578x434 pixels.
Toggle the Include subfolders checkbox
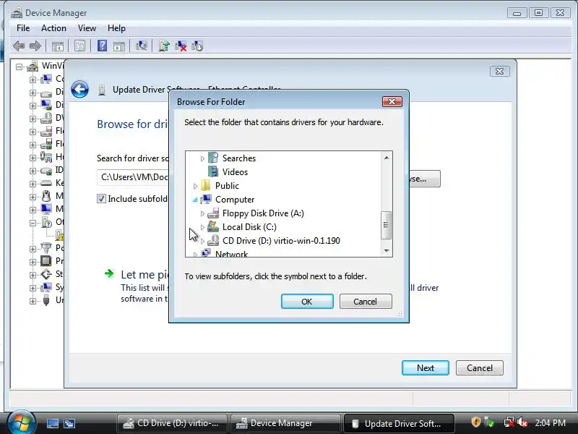(x=101, y=198)
